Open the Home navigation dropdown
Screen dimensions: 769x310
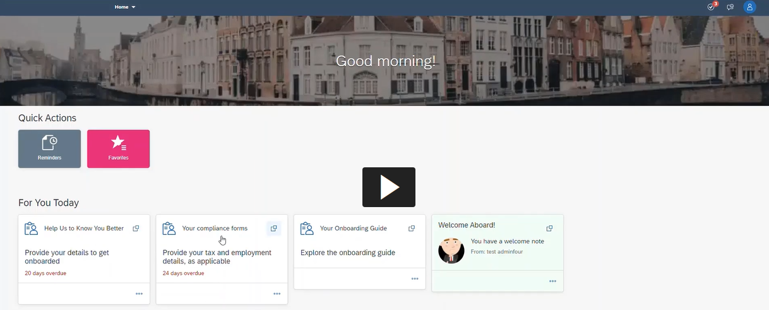coord(125,7)
